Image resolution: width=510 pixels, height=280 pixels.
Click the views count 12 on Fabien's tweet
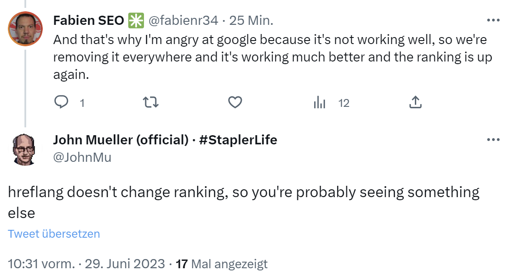pyautogui.click(x=344, y=103)
